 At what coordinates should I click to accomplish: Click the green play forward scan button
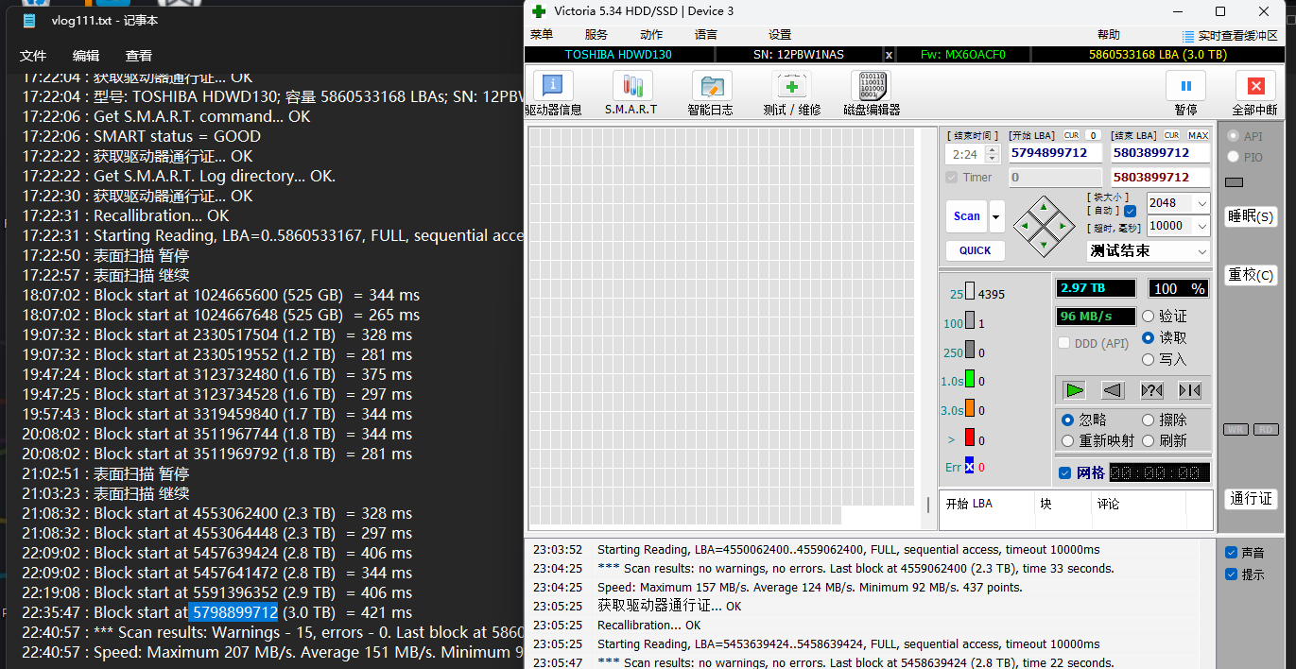[1074, 390]
